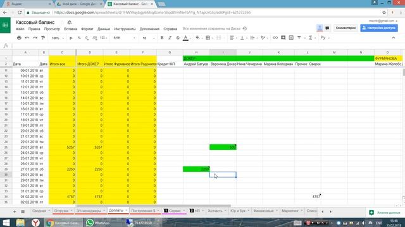Open the text color picker
Viewport: 405px width, 227px height.
(x=185, y=38)
